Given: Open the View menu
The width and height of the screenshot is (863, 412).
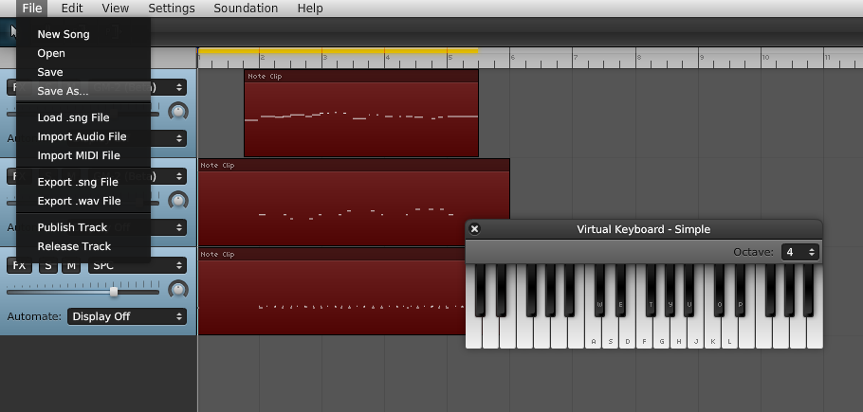Looking at the screenshot, I should point(116,9).
